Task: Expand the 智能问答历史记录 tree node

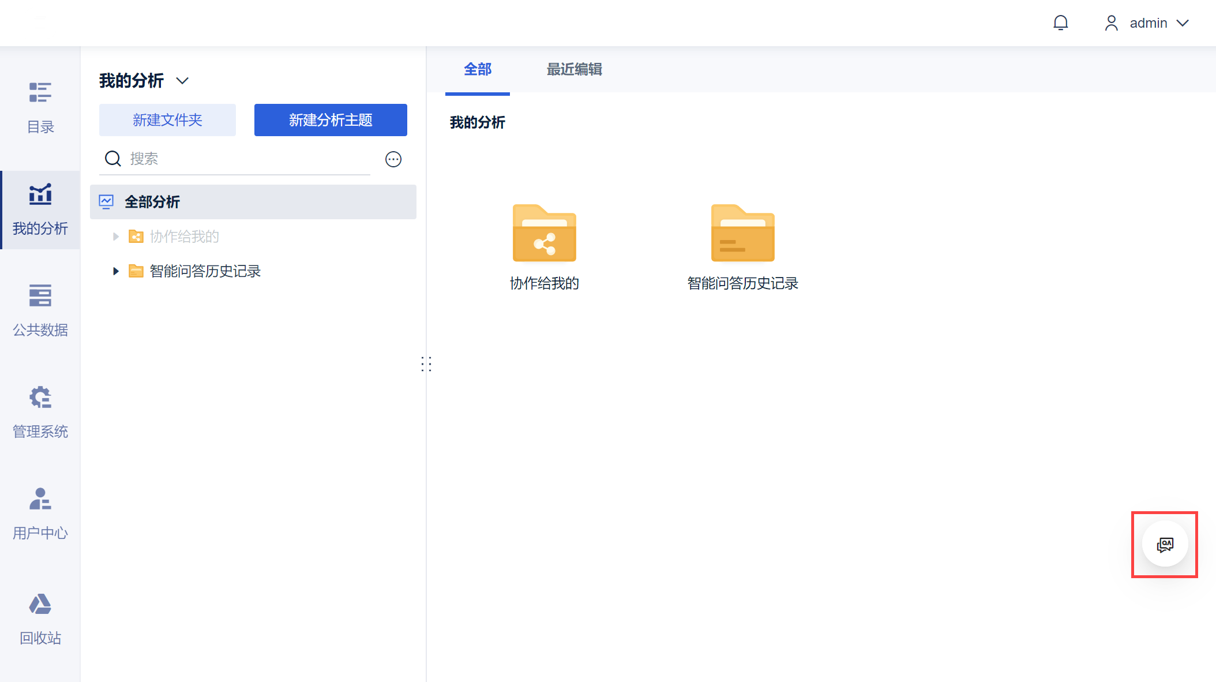Action: (116, 271)
